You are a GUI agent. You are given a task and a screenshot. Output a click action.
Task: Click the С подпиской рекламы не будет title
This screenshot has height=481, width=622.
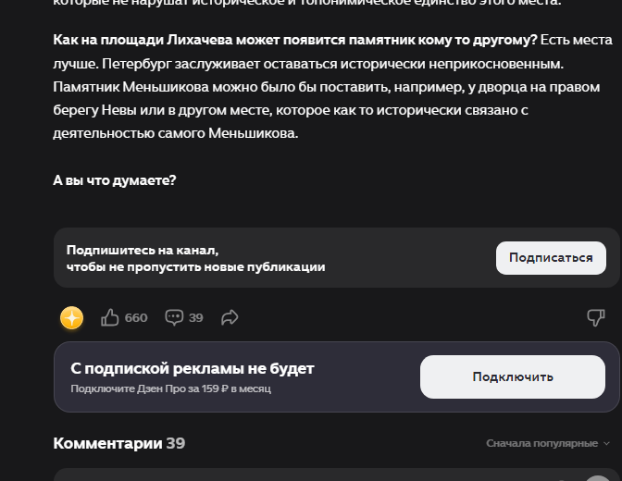click(x=193, y=368)
